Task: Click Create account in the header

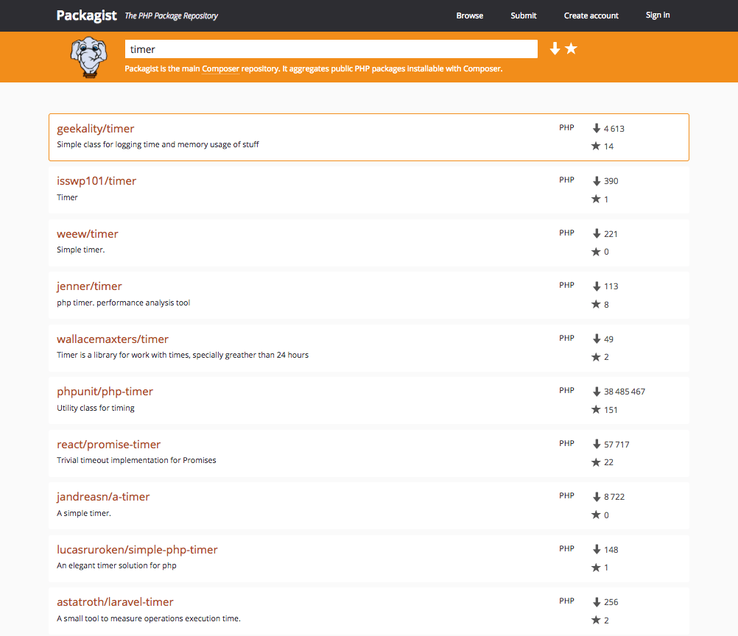Action: pos(591,15)
